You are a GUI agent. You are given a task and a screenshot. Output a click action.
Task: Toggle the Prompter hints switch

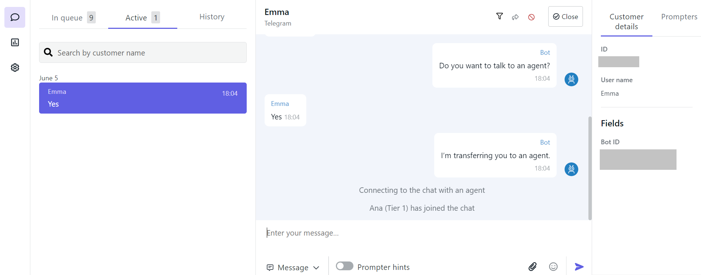[x=344, y=266]
